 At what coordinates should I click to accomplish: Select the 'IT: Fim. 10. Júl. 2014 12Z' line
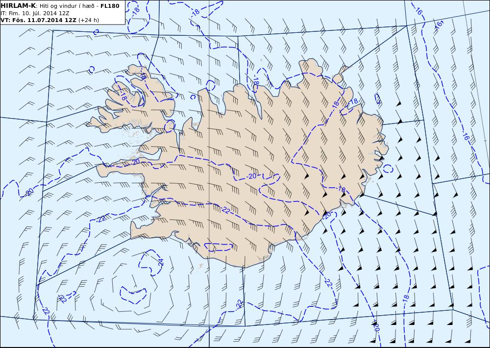[35, 13]
